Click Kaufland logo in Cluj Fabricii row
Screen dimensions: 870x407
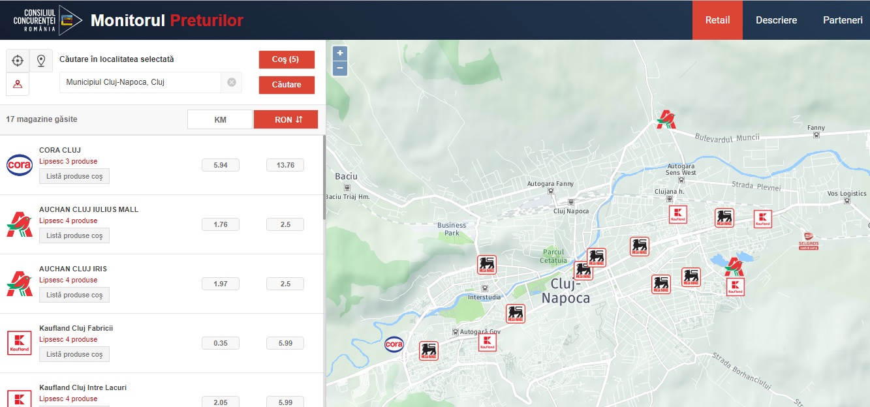click(20, 343)
